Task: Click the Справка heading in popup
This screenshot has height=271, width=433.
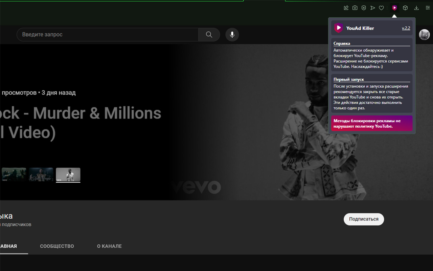Action: (x=342, y=43)
